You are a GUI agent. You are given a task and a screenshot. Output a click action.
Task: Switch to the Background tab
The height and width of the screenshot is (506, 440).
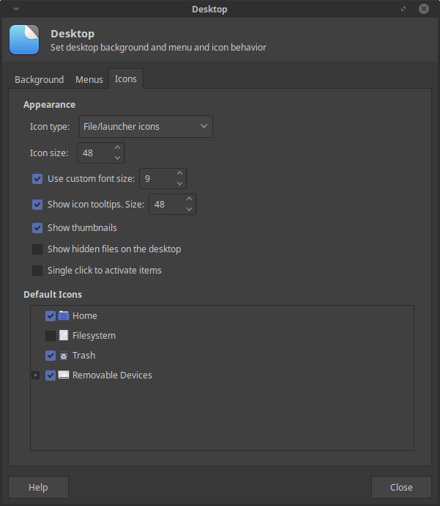tap(40, 79)
